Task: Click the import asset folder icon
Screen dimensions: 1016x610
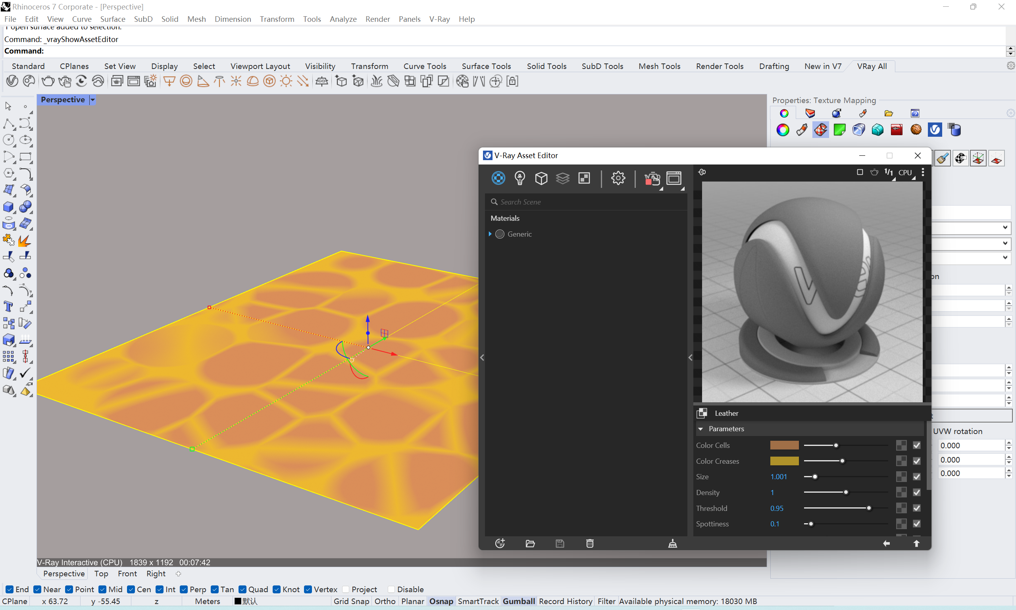Action: pyautogui.click(x=530, y=543)
